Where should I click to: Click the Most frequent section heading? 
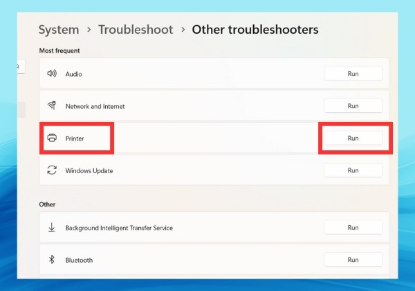59,51
